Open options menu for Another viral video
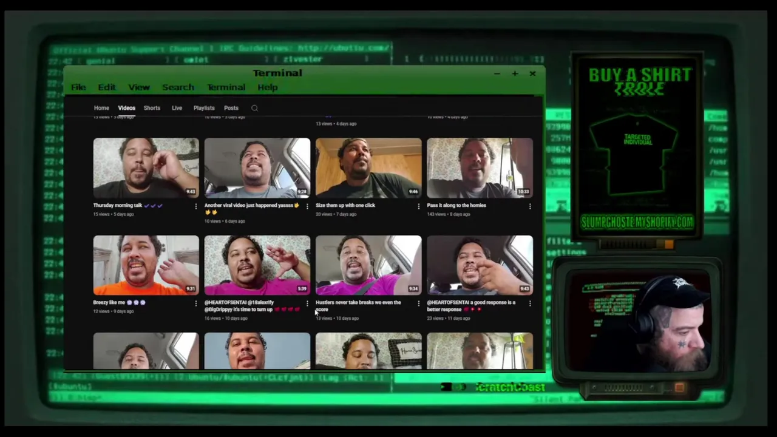The height and width of the screenshot is (437, 777). [307, 206]
